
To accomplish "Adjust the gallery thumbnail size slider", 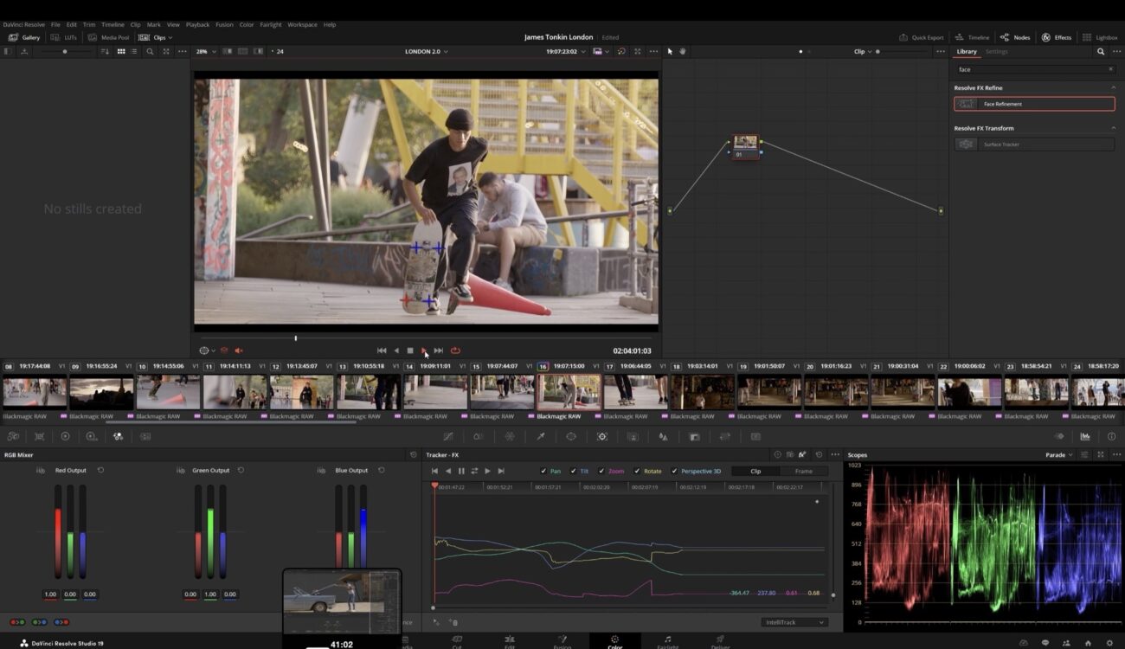I will coord(65,52).
